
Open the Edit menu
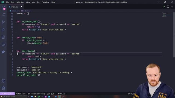click(13, 2)
